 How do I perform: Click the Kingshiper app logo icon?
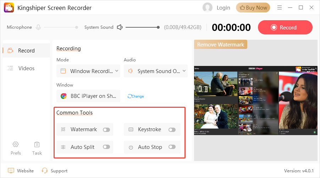tap(9, 7)
